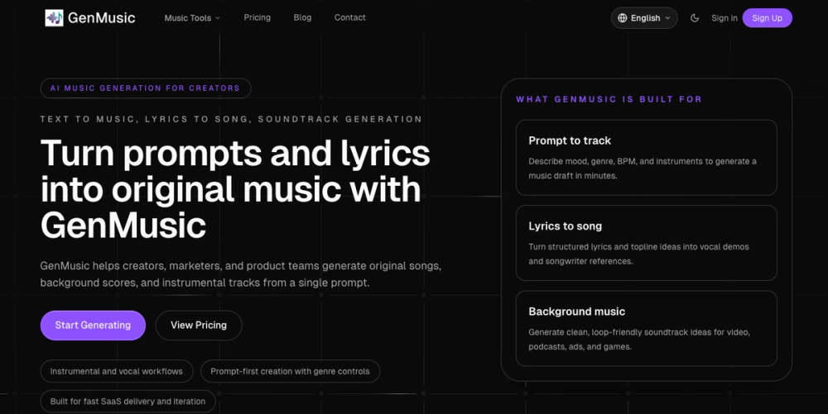Click Sign in link
The width and height of the screenshot is (828, 414).
(x=724, y=18)
